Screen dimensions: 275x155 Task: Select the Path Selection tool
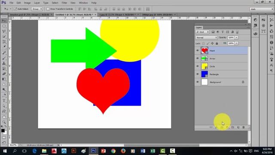click(x=4, y=106)
